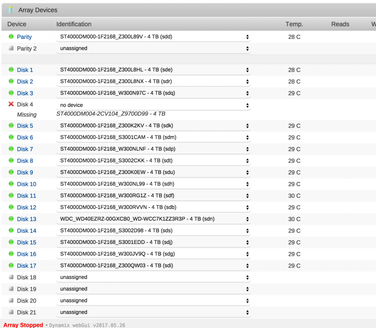This screenshot has width=376, height=328.
Task: Click the green status ball beside Disk 7
Action: 11,149
